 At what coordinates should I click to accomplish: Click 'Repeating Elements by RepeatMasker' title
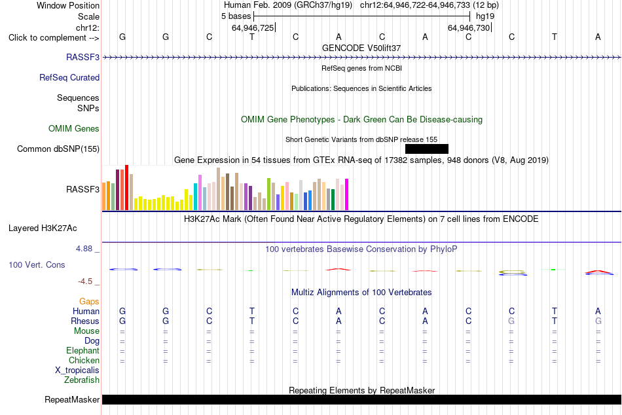click(x=361, y=390)
